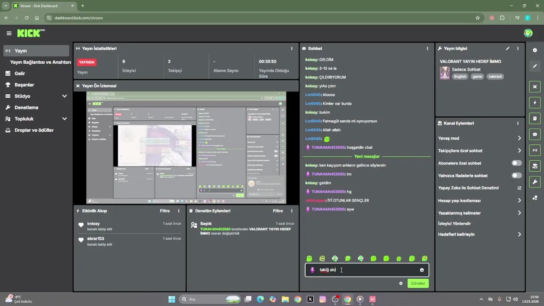The height and width of the screenshot is (306, 544).
Task: Open Yayın Bağlantısı ve Anahtarı page
Action: point(40,62)
